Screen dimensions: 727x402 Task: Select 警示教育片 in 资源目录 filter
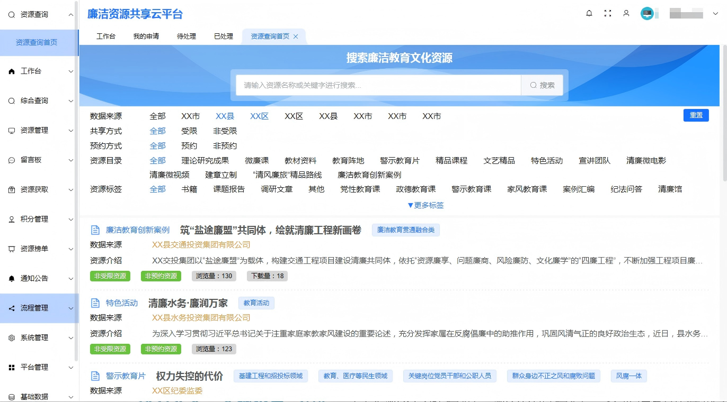(x=400, y=161)
